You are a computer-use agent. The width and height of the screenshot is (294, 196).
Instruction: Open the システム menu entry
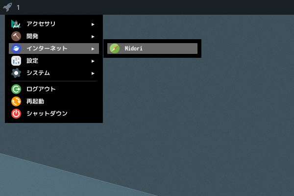pos(54,73)
